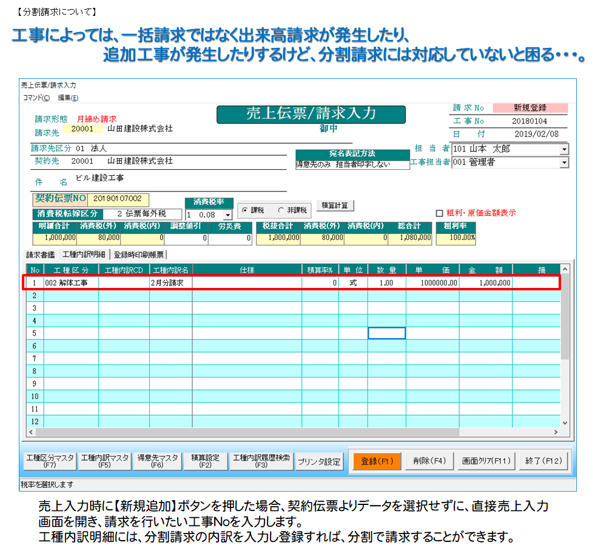Click the 画面クリア(F11) button

pyautogui.click(x=486, y=461)
